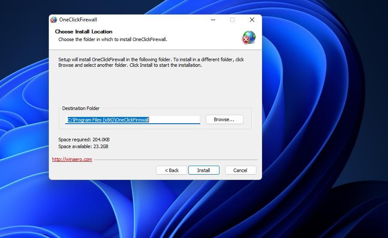Click the 'Setup will install OneClickFirewall' instructions
Viewport: 388px width, 238px height.
[x=151, y=62]
